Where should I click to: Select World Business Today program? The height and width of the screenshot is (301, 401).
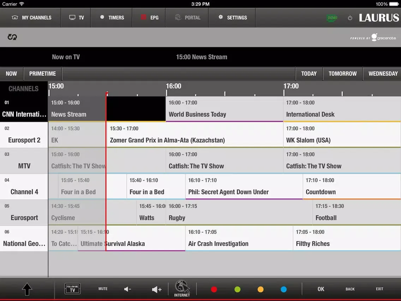click(x=225, y=109)
